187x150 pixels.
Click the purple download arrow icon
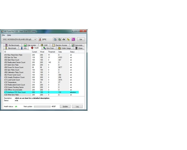73,39
